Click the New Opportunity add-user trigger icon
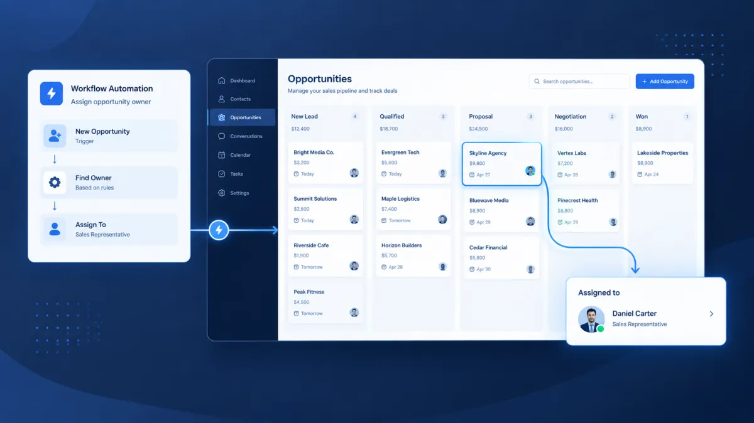The height and width of the screenshot is (423, 754). click(55, 136)
